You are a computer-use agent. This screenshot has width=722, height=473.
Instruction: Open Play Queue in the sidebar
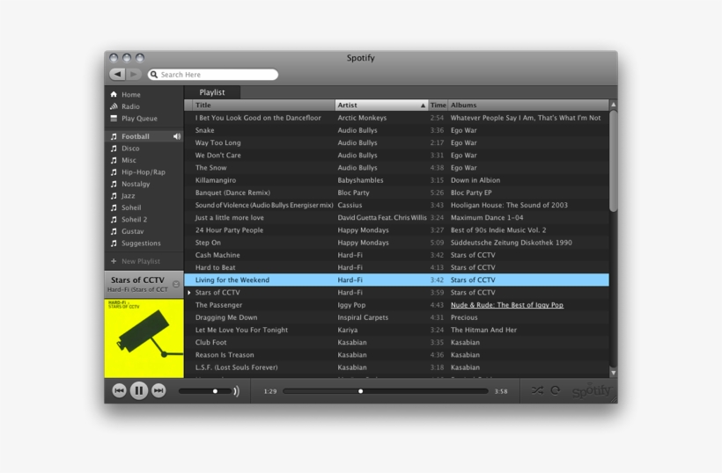(139, 118)
